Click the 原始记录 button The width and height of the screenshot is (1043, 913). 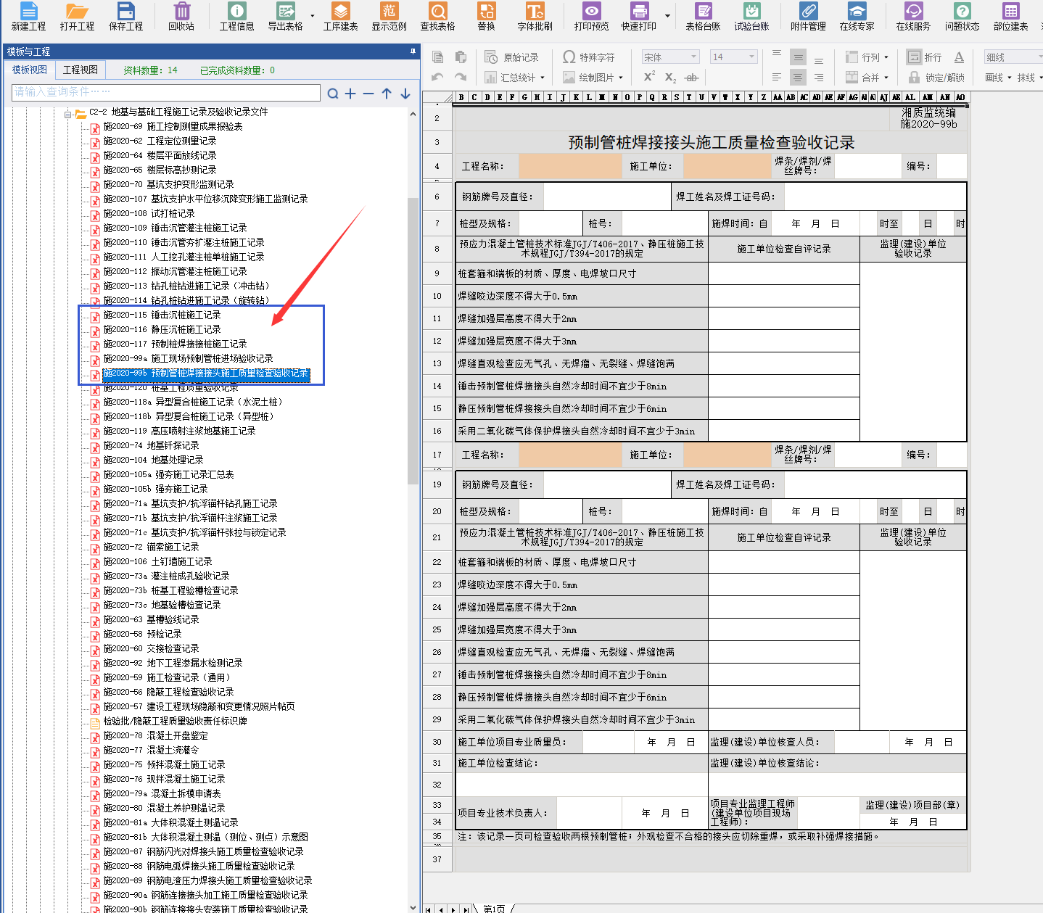[512, 57]
